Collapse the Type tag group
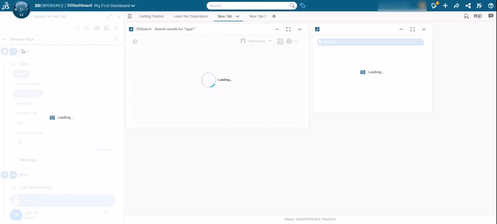Image resolution: width=497 pixels, height=224 pixels. [14, 64]
